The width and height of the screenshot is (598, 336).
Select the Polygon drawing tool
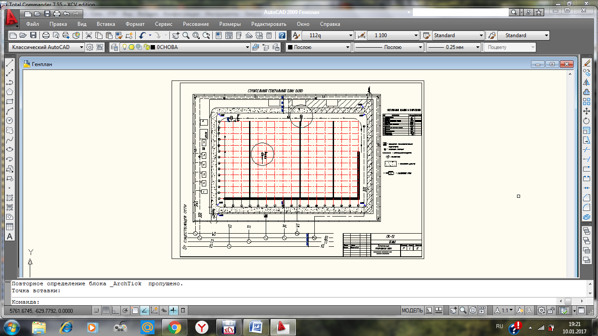(x=10, y=92)
